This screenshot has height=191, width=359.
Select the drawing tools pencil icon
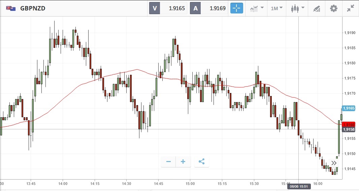tap(317, 8)
